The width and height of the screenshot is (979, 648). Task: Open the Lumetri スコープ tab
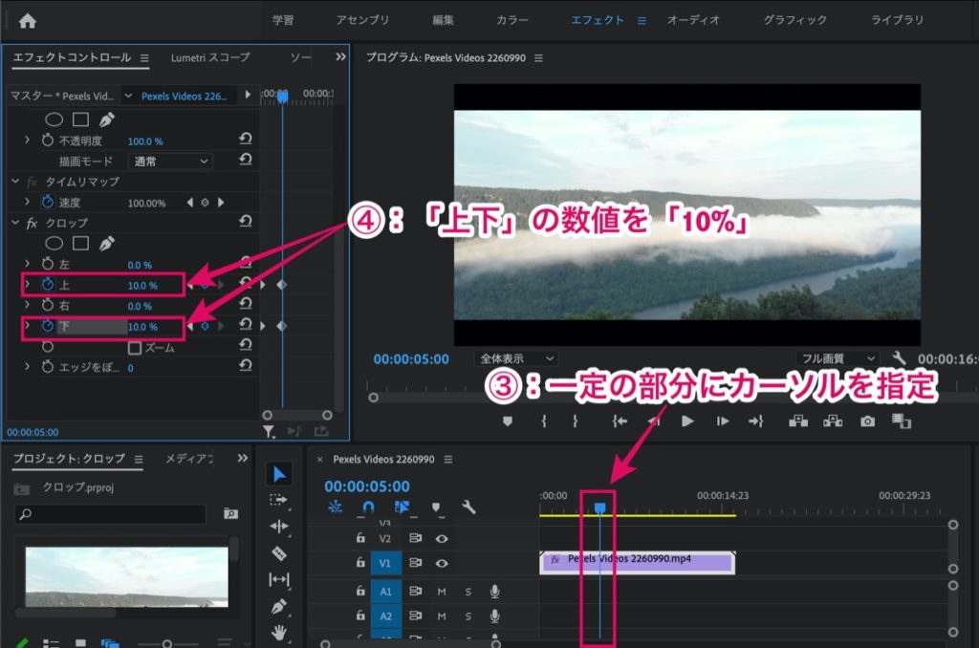(x=209, y=57)
